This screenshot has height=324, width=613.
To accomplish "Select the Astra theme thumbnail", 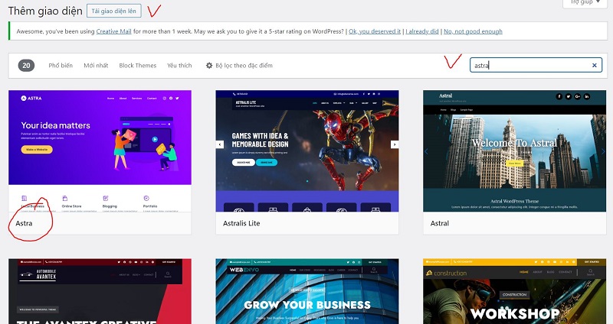I will (100, 151).
